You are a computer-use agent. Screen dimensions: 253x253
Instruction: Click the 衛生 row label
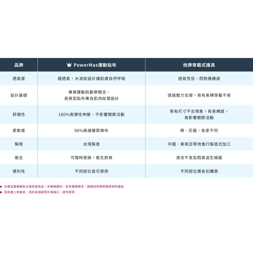tap(19, 158)
